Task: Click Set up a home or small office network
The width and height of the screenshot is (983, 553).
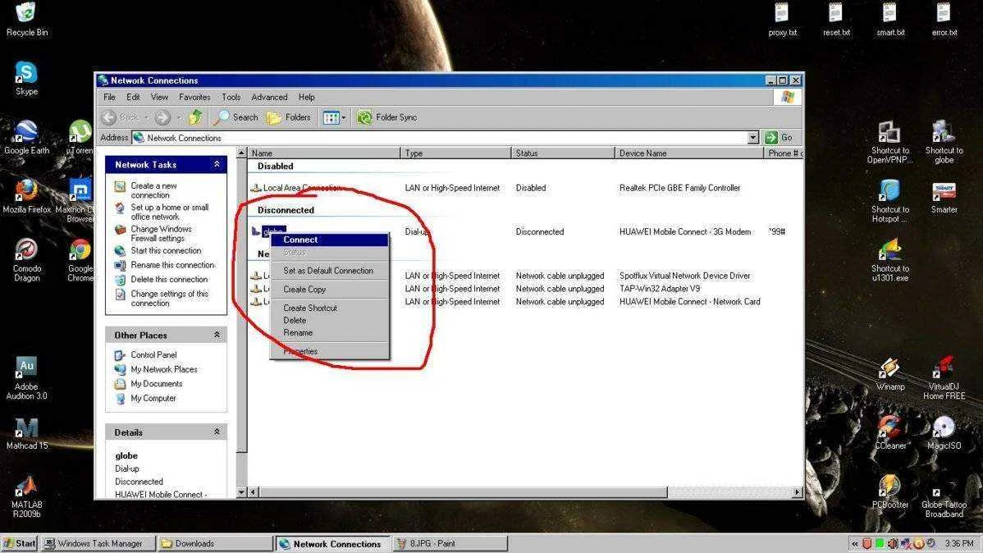Action: pyautogui.click(x=169, y=212)
